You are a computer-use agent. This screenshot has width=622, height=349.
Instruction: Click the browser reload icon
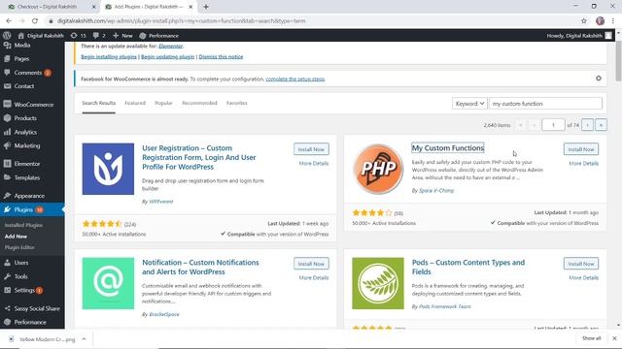pyautogui.click(x=35, y=21)
